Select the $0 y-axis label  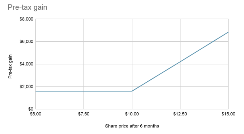click(30, 109)
